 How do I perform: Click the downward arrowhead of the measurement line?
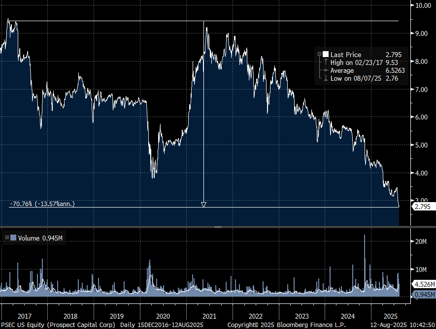[x=203, y=205]
